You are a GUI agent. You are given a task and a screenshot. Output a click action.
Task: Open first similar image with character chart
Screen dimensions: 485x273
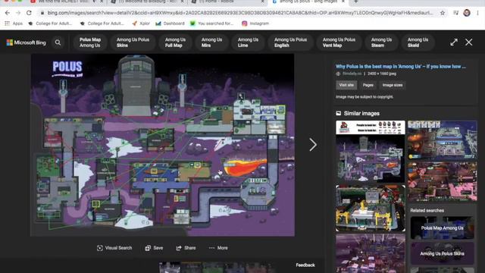(x=371, y=152)
